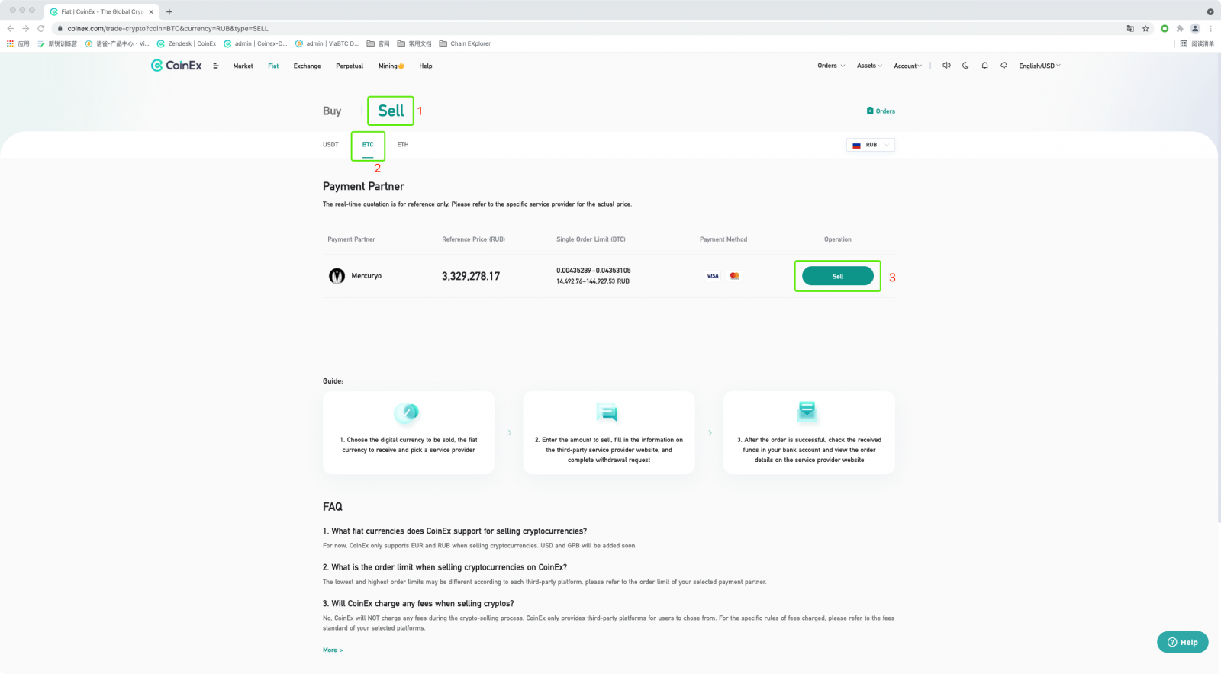Viewport: 1221px width, 674px height.
Task: Expand the Assets dropdown in header
Action: pos(869,66)
